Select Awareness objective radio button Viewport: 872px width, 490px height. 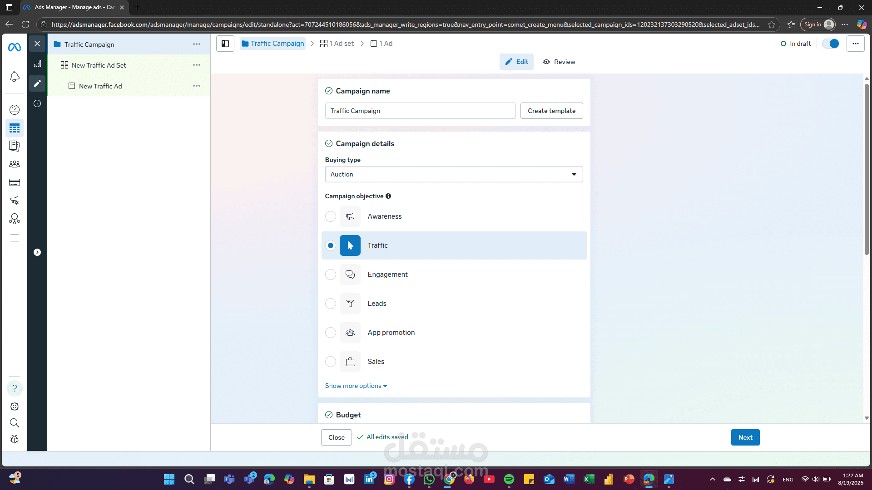pyautogui.click(x=331, y=216)
